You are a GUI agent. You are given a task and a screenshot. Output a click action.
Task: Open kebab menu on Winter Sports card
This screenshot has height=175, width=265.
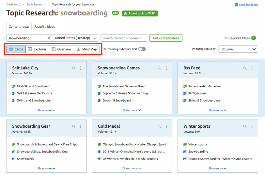pos(252,126)
